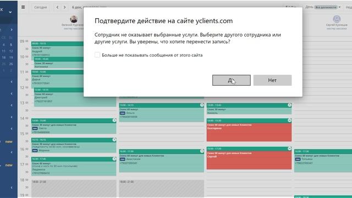The image size is (352, 198).
Task: Select date 26 in the mini calendar
Action: coord(11,64)
